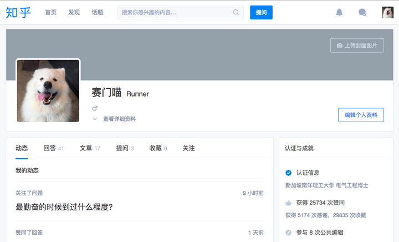This screenshot has height=242, width=399.
Task: Click the pencil icon beside 参与 8 次公共编辑
Action: [288, 233]
